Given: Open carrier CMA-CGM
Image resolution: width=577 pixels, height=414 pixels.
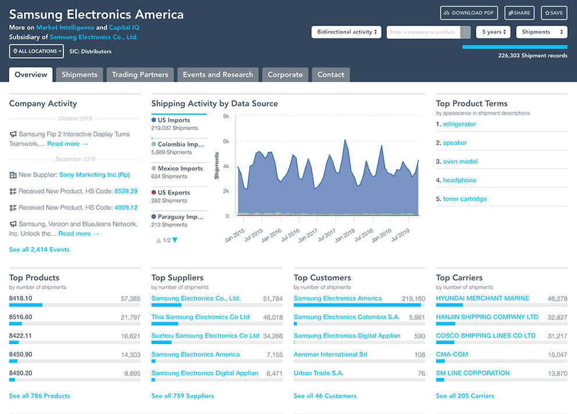Looking at the screenshot, I should pos(452,355).
